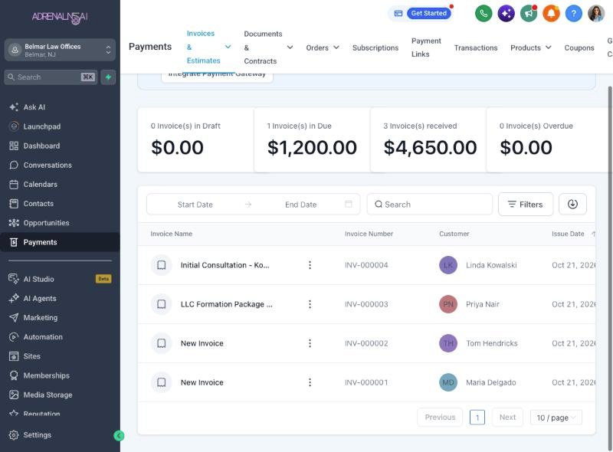Click the TH avatar for Tom Hendricks
The height and width of the screenshot is (452, 613).
(448, 343)
